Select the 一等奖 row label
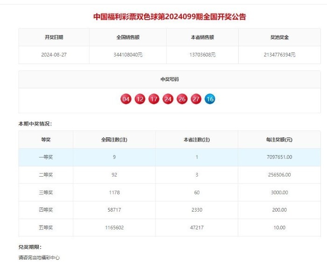 (x=46, y=157)
